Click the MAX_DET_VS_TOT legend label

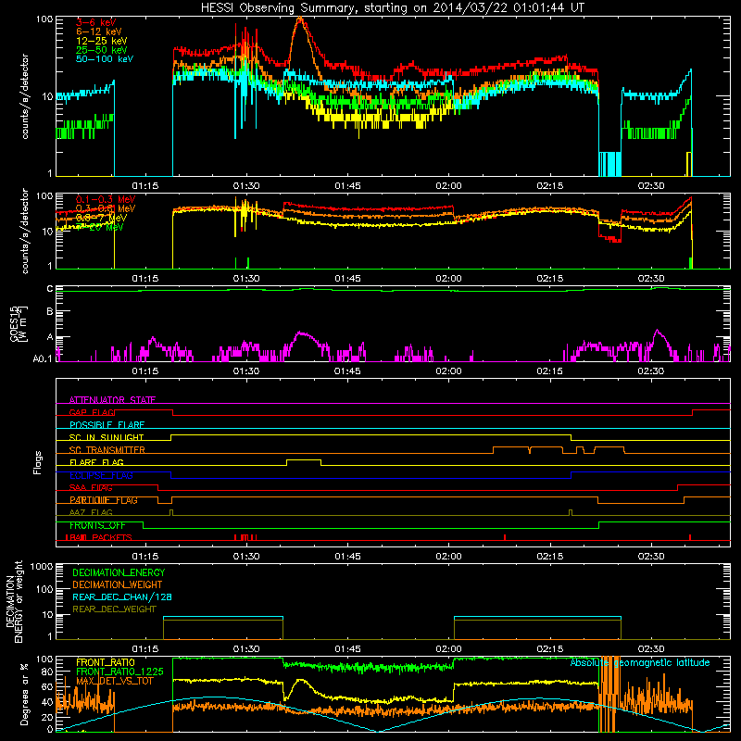tap(114, 681)
